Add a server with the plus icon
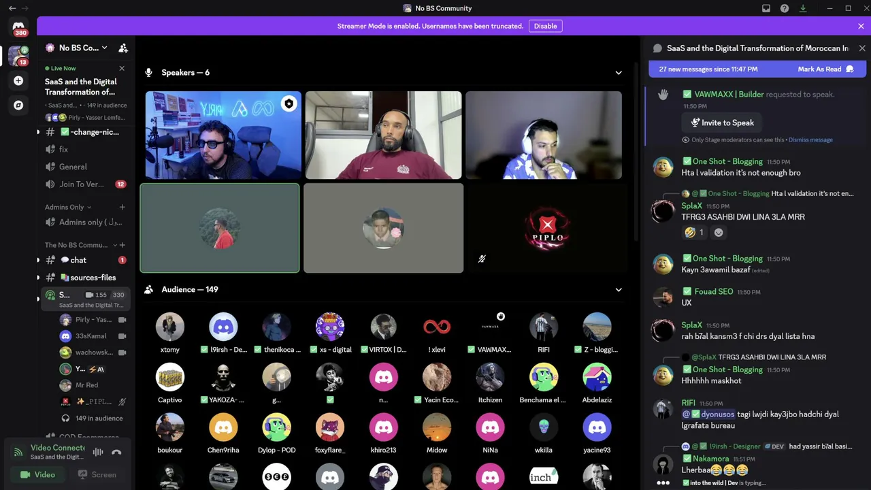This screenshot has height=490, width=871. (18, 81)
